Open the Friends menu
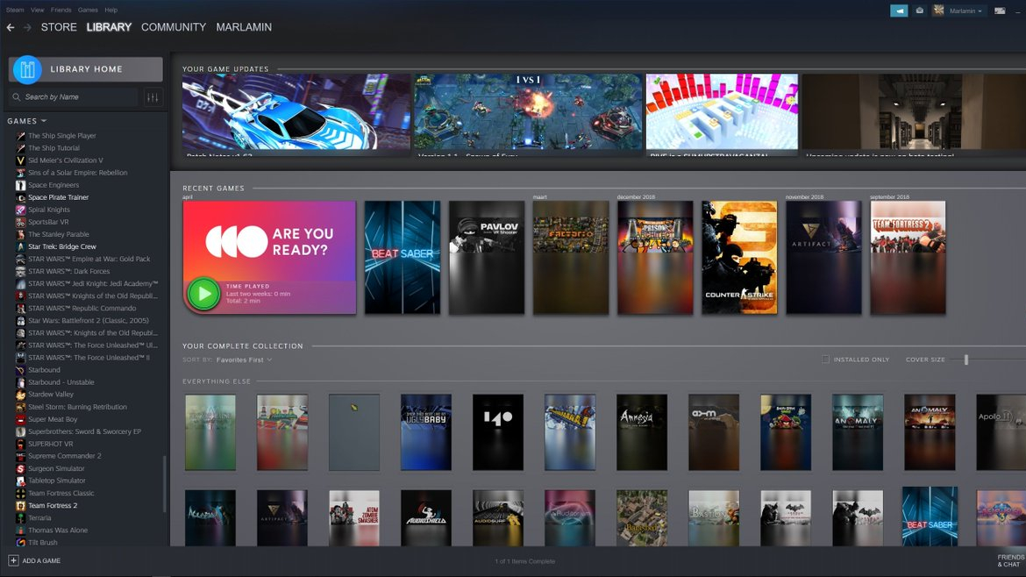Image resolution: width=1026 pixels, height=577 pixels. [x=61, y=10]
